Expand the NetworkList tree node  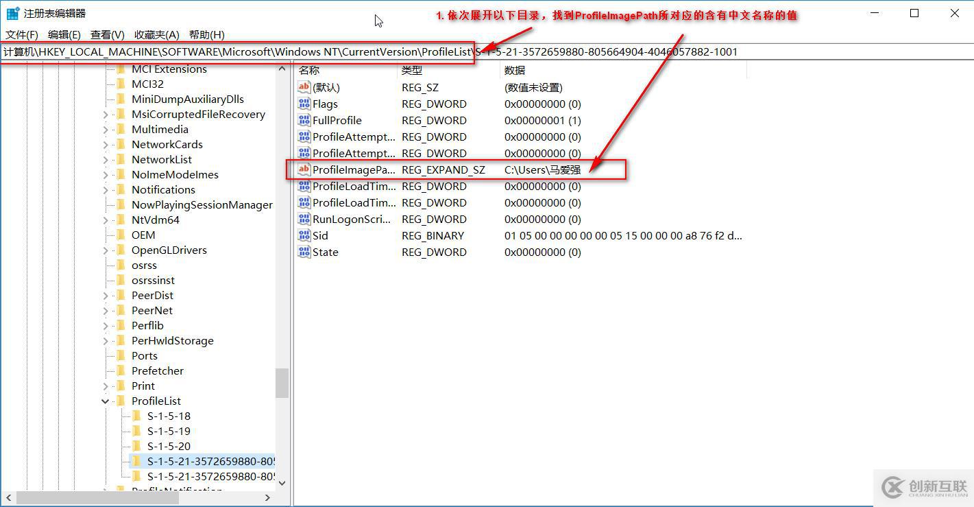[105, 159]
